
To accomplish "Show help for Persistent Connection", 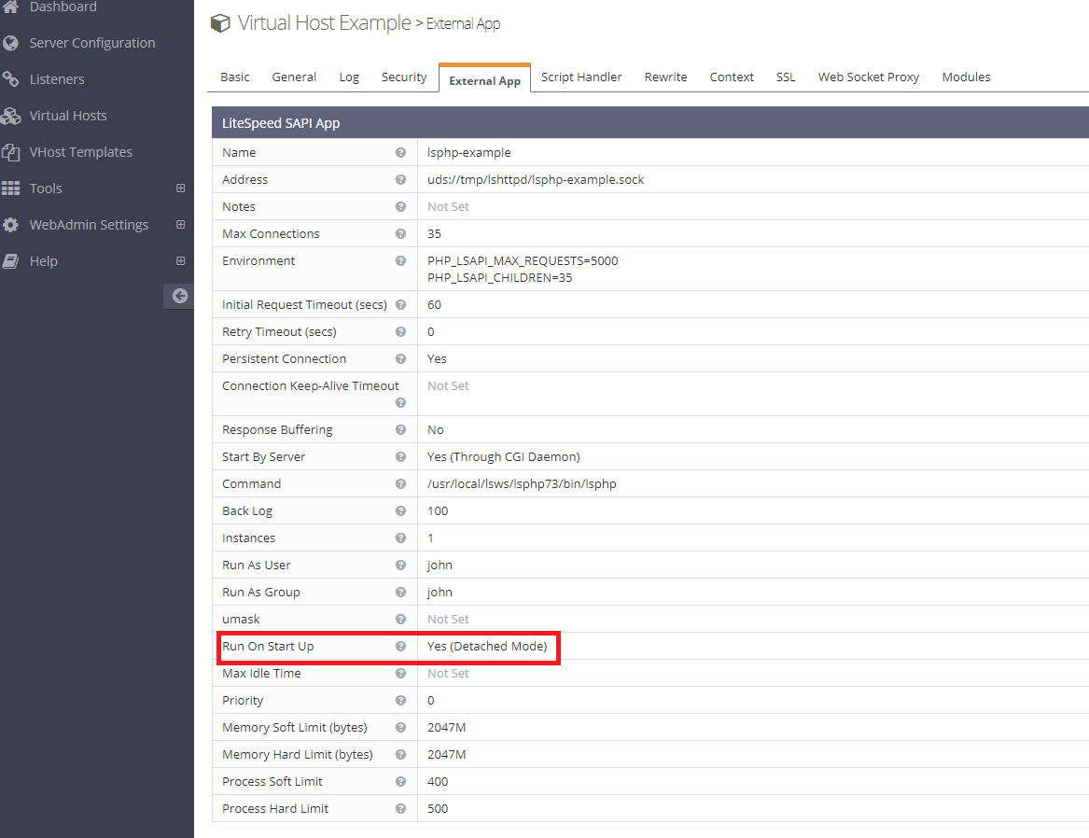I will [400, 359].
